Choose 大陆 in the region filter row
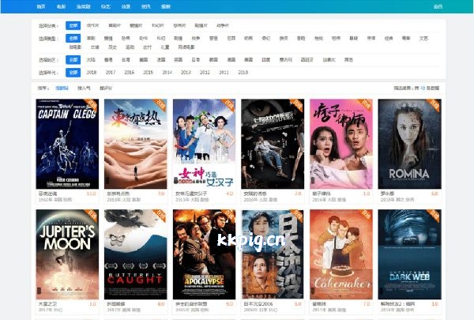Screen dimensions: 474x320 [x=91, y=59]
